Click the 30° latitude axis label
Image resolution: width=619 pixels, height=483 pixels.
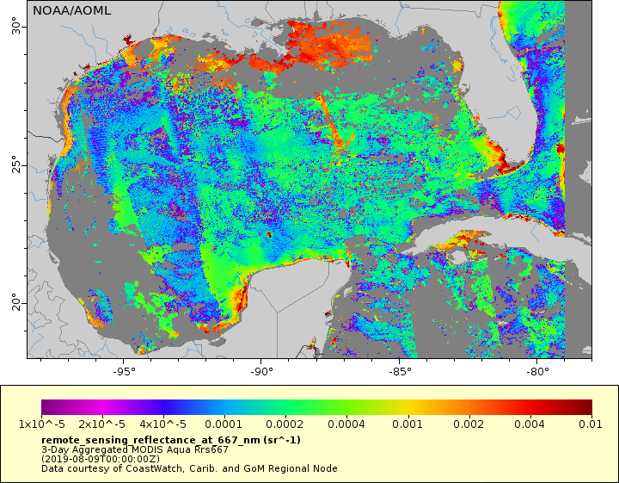click(16, 26)
